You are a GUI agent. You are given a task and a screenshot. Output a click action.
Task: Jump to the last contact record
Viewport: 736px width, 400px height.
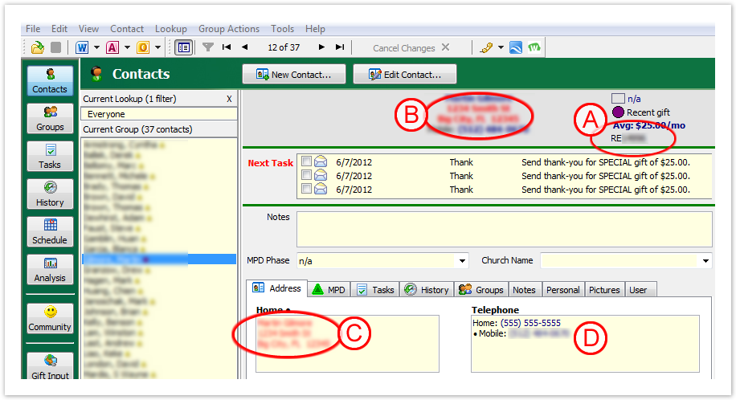pos(340,47)
